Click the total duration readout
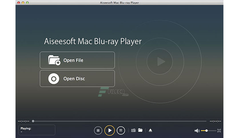The width and height of the screenshot is (239, 138). point(215,121)
